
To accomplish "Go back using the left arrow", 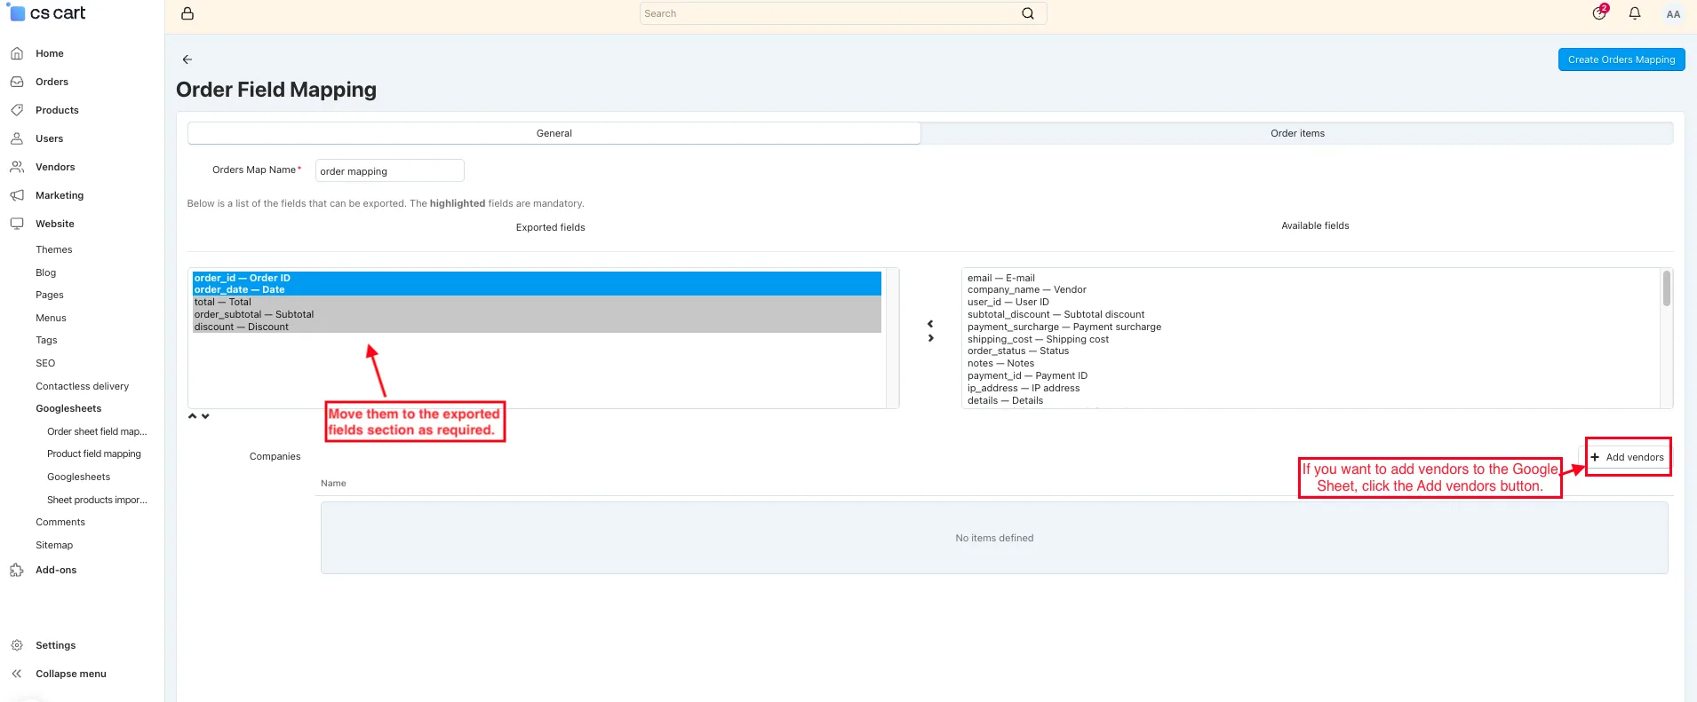I will pos(187,59).
